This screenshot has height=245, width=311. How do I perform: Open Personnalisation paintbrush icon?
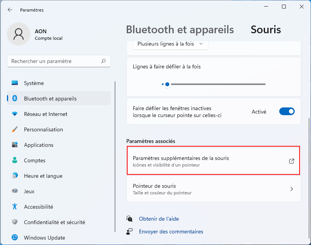[15, 129]
